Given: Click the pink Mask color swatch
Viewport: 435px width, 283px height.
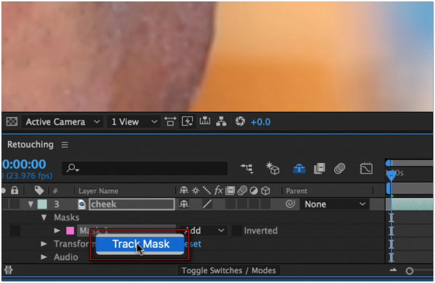Looking at the screenshot, I should [71, 230].
